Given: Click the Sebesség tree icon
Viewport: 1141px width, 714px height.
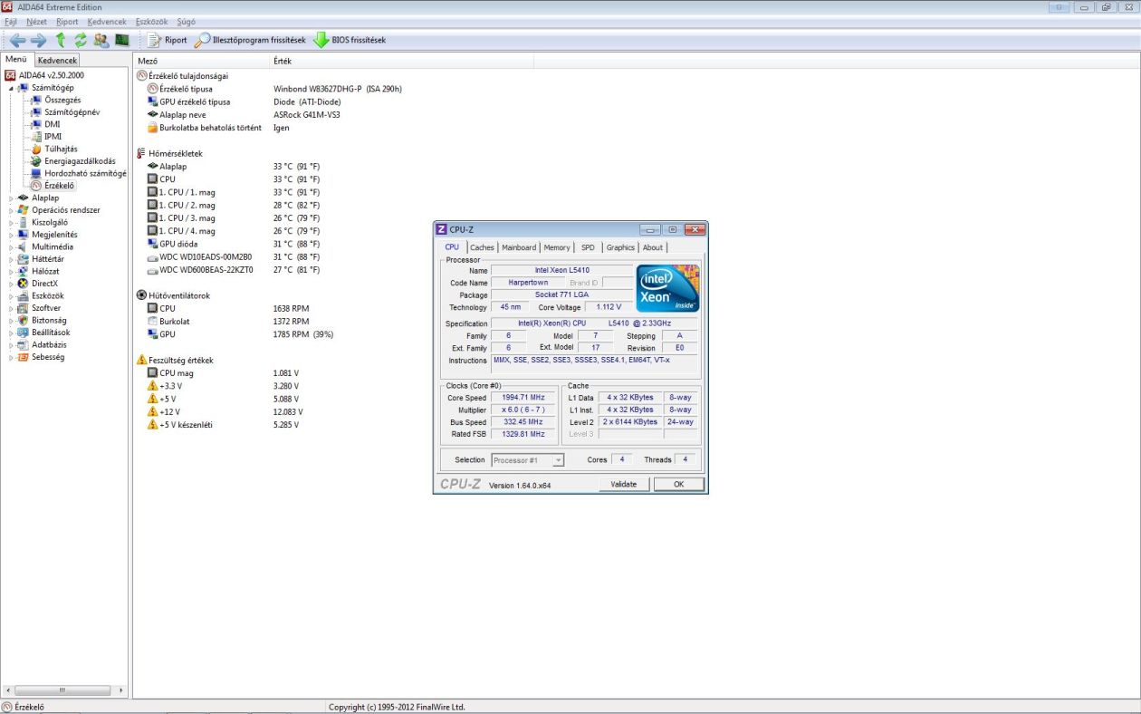Looking at the screenshot, I should pos(24,357).
